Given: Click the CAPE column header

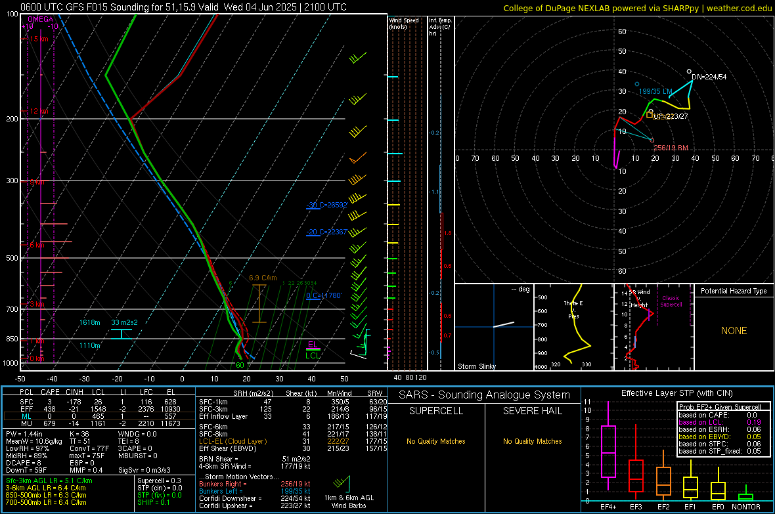Looking at the screenshot, I should click(50, 393).
